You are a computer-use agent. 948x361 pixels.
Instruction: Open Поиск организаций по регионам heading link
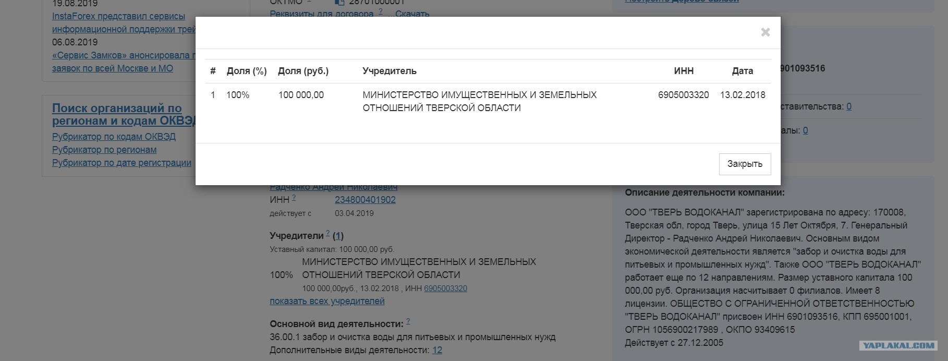pos(124,115)
